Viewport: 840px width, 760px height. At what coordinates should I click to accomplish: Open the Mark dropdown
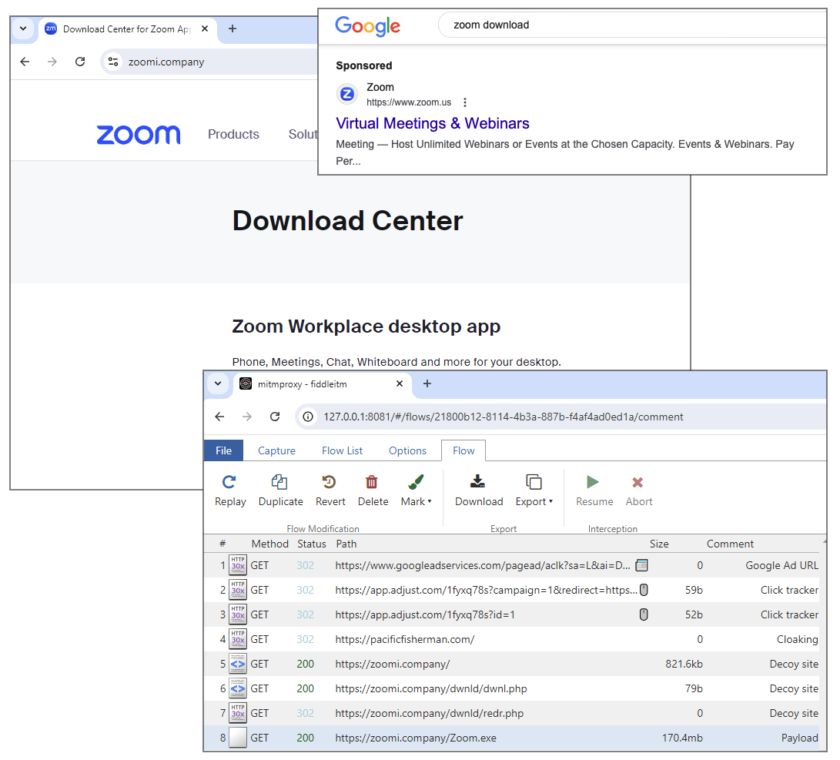[x=416, y=490]
